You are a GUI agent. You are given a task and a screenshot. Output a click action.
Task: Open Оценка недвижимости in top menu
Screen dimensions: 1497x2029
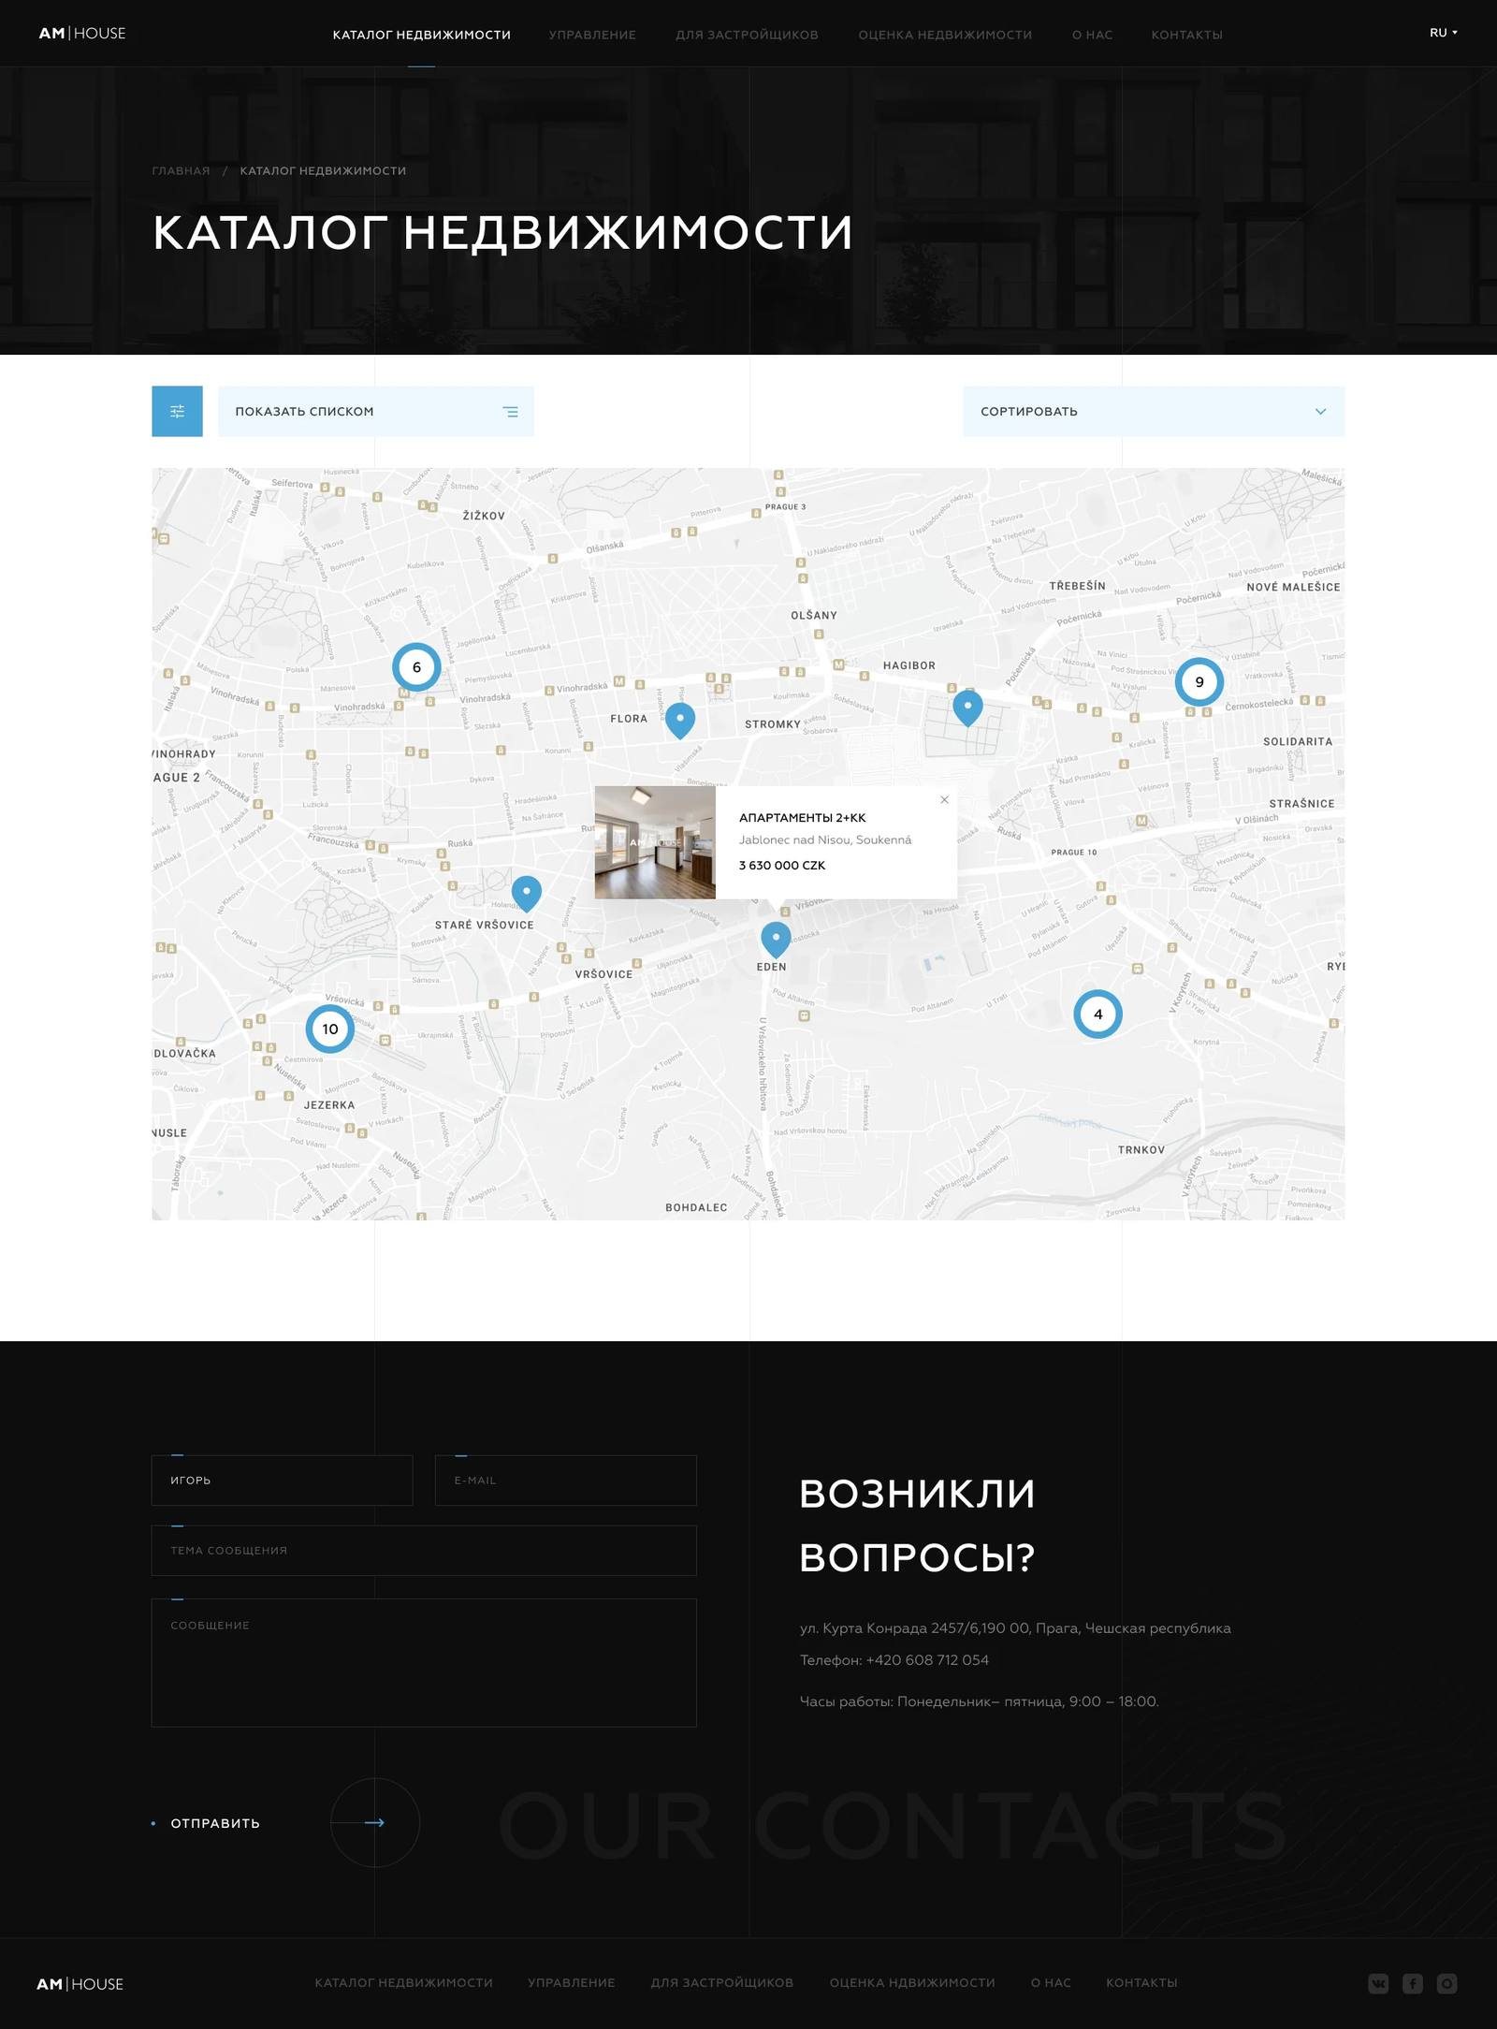(x=945, y=35)
